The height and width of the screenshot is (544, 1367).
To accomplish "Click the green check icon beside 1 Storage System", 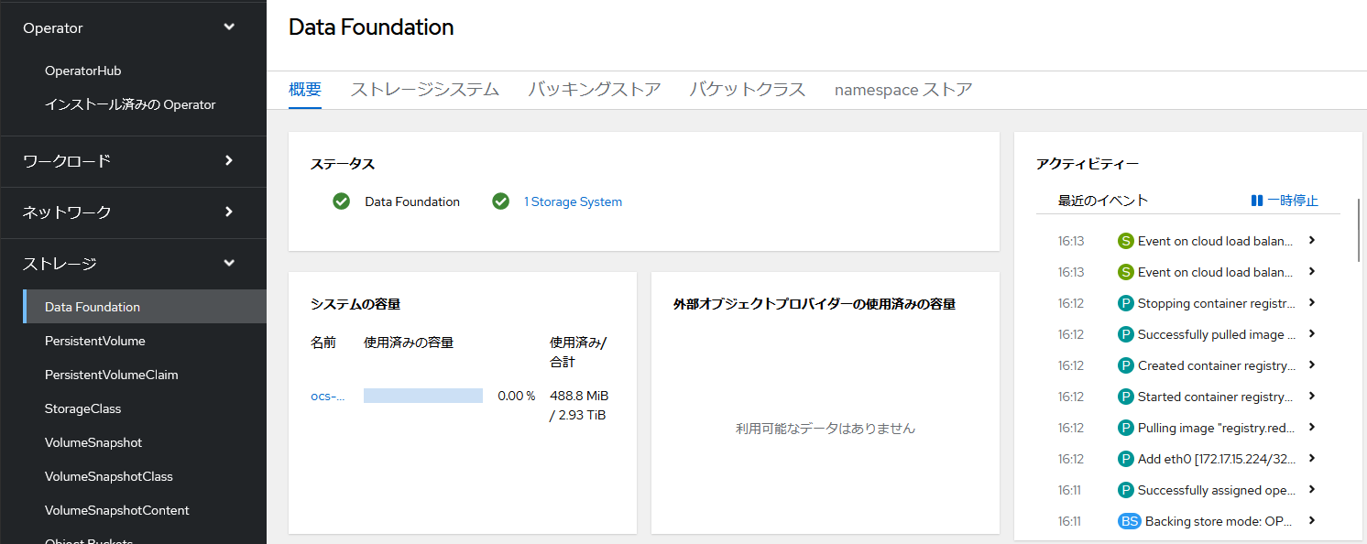I will 501,201.
